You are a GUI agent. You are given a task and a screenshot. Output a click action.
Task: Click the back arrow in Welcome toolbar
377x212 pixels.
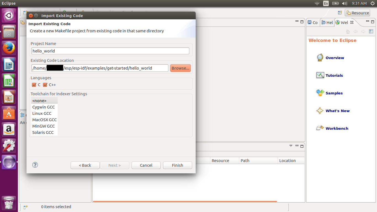355,31
